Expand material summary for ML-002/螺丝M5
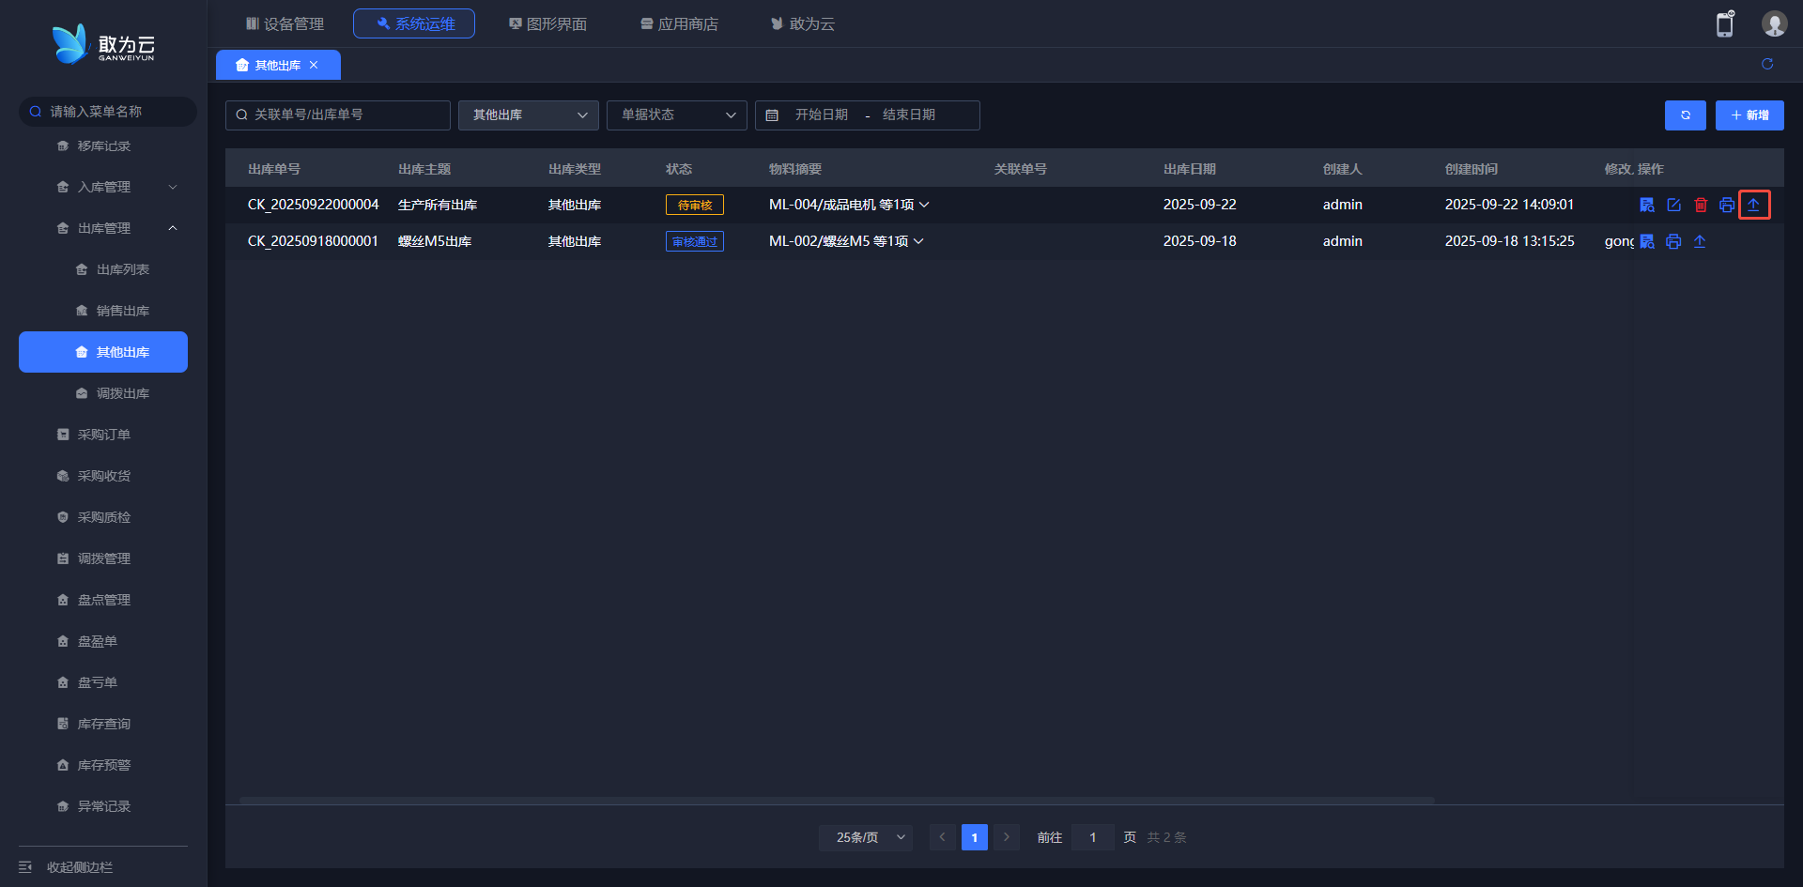Screen dimensions: 1803x887 point(918,241)
